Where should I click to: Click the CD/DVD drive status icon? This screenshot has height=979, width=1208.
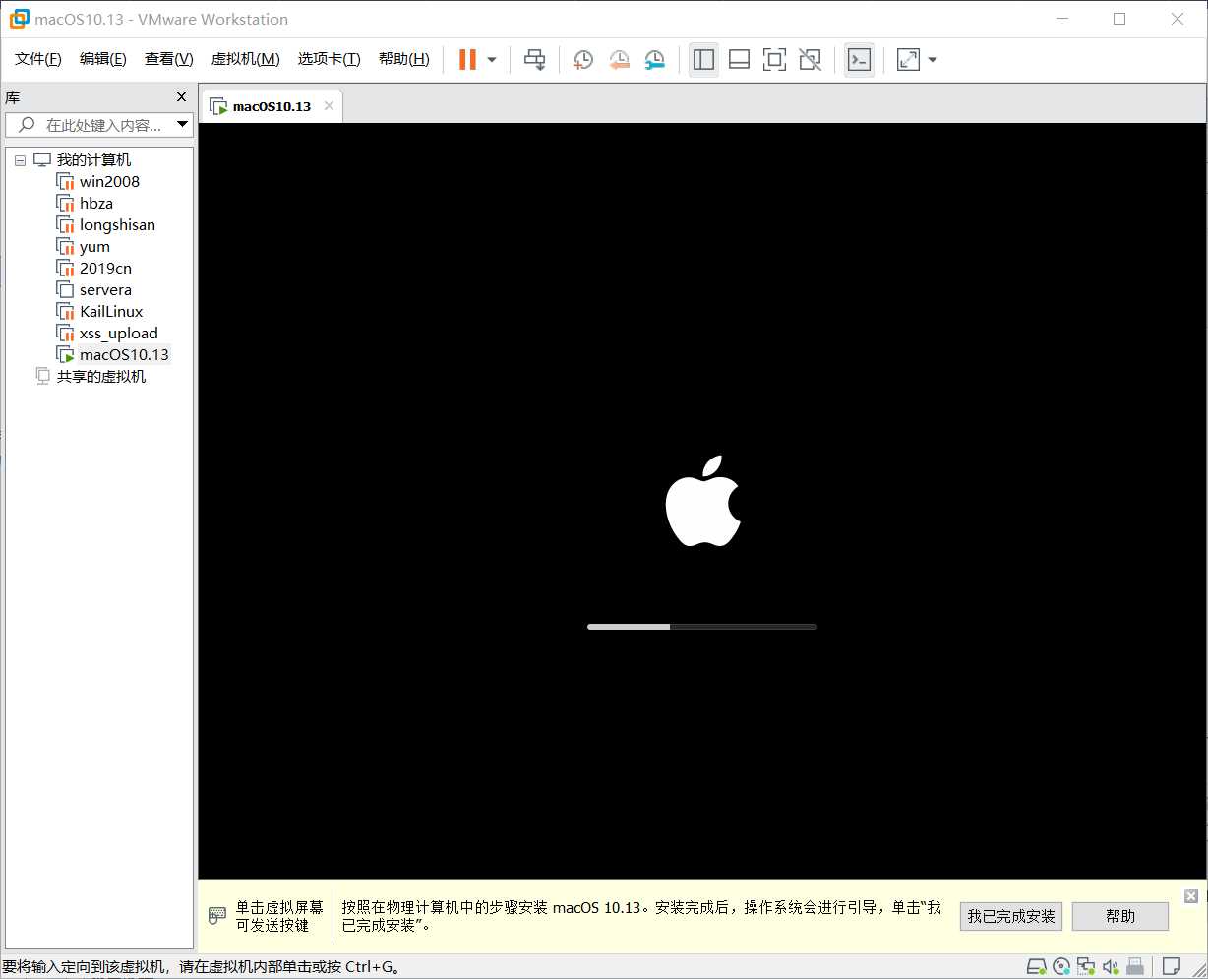pos(1061,966)
